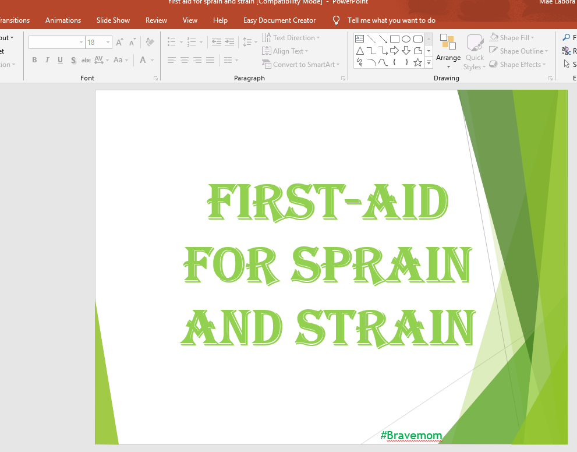Click the Text Direction button
The image size is (577, 452).
click(291, 37)
